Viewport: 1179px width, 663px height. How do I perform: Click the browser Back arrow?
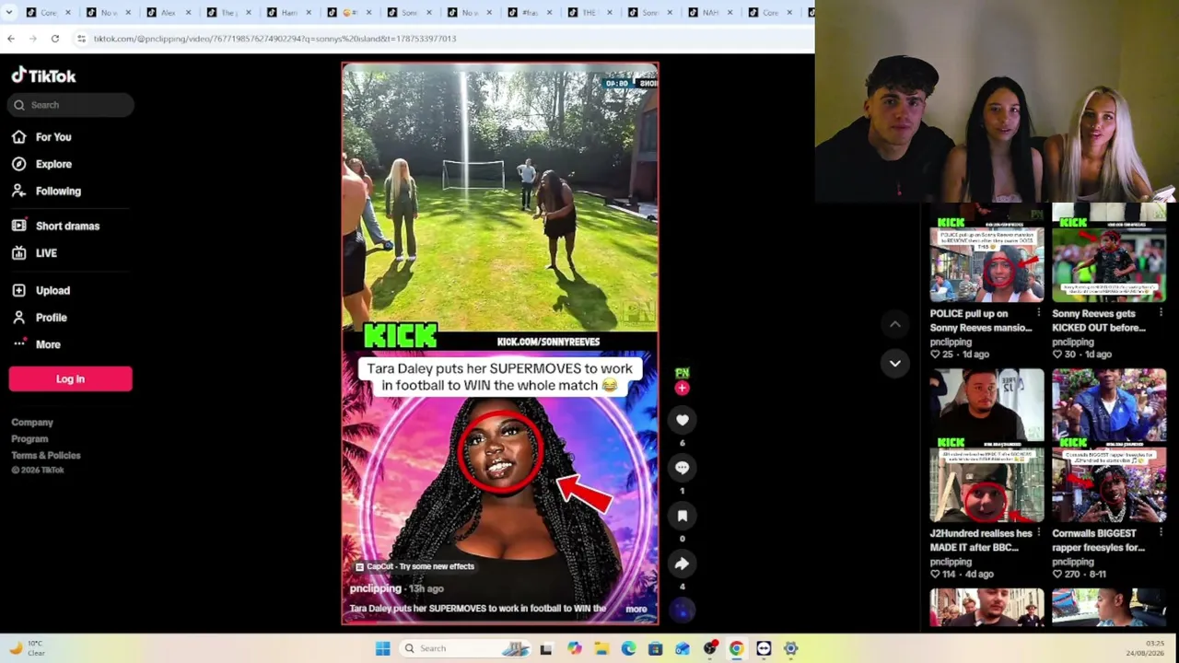11,39
